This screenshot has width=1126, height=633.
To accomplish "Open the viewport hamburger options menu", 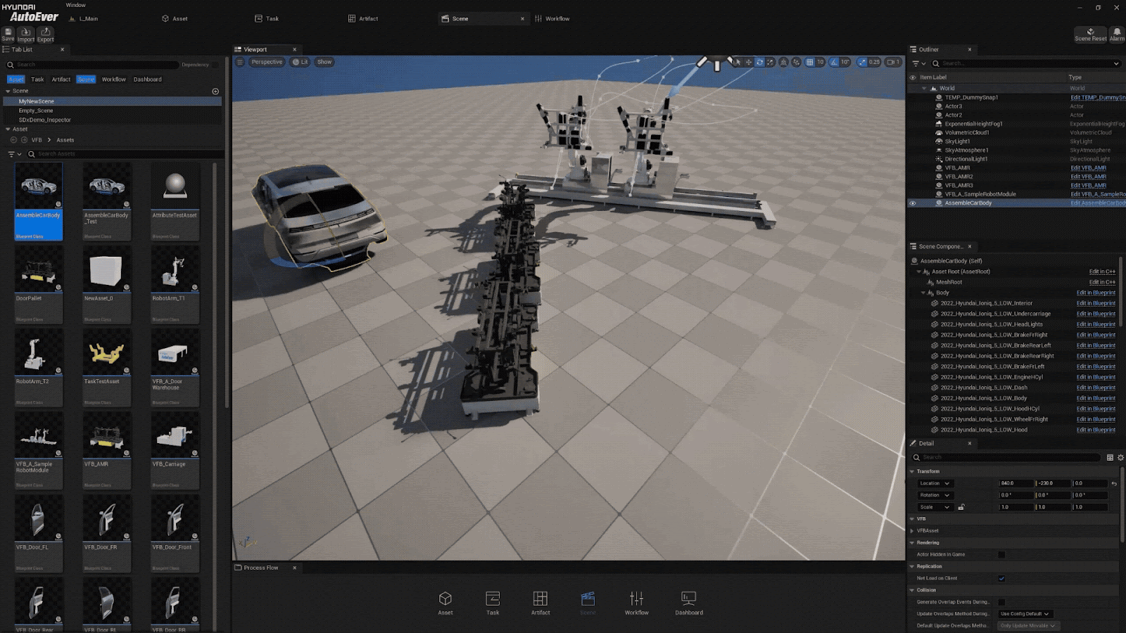I will pyautogui.click(x=240, y=62).
